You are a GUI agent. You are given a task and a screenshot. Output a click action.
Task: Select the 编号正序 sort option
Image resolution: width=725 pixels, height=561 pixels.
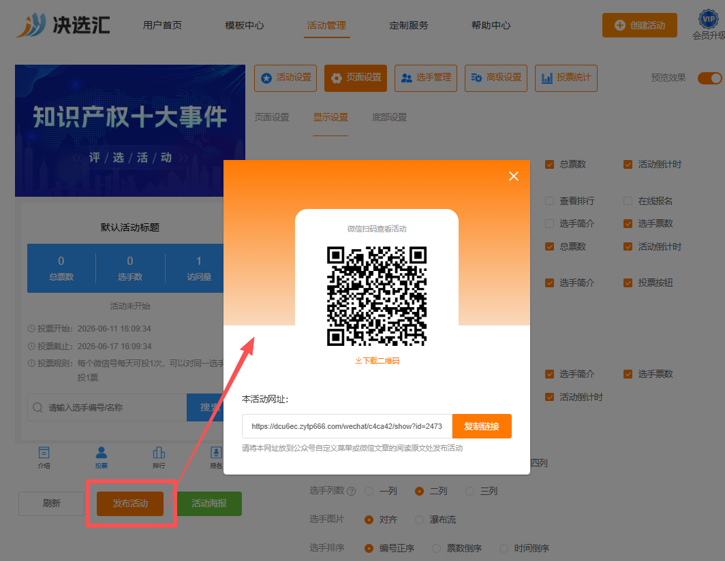(x=369, y=549)
